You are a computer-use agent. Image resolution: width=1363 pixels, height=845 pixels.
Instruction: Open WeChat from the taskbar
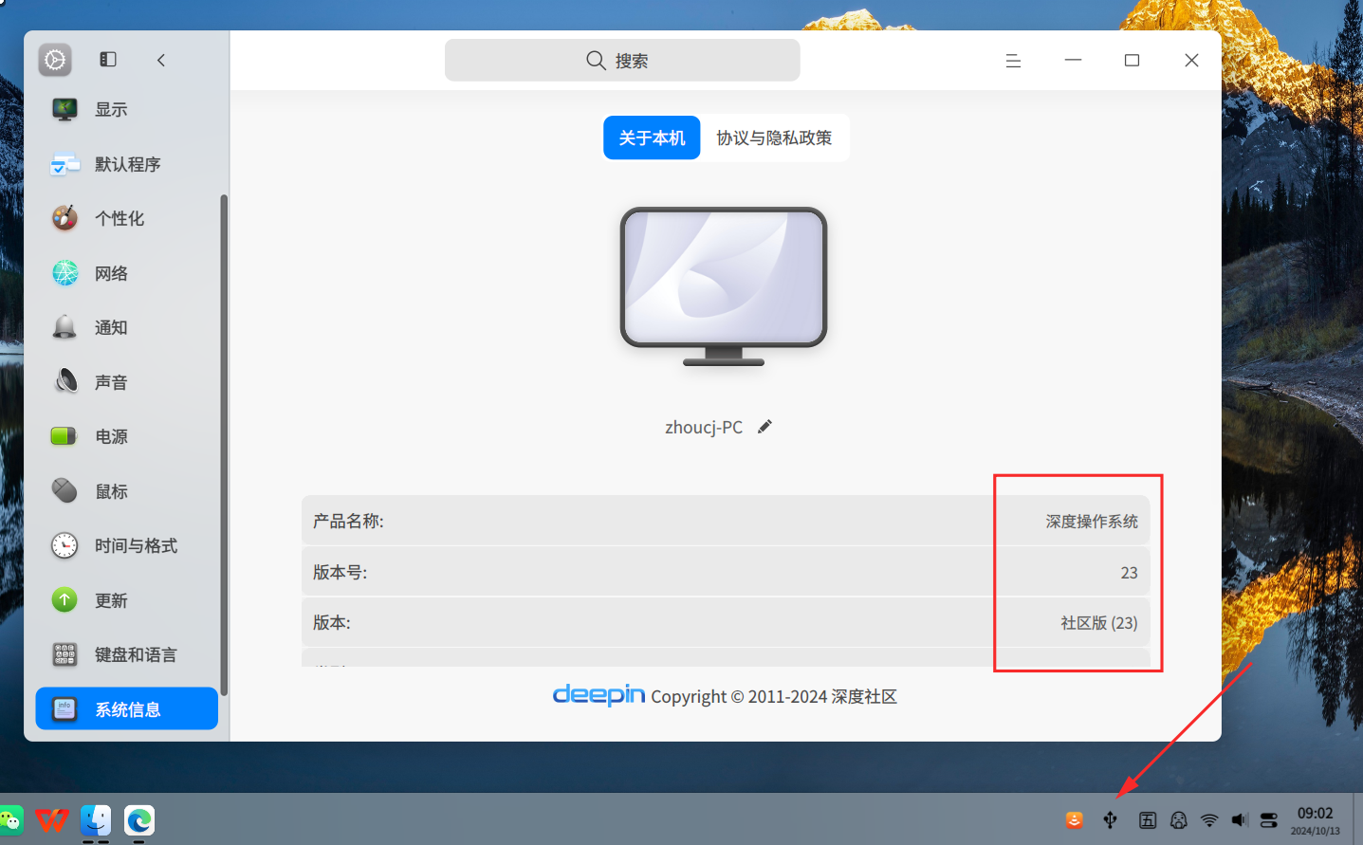tap(10, 820)
